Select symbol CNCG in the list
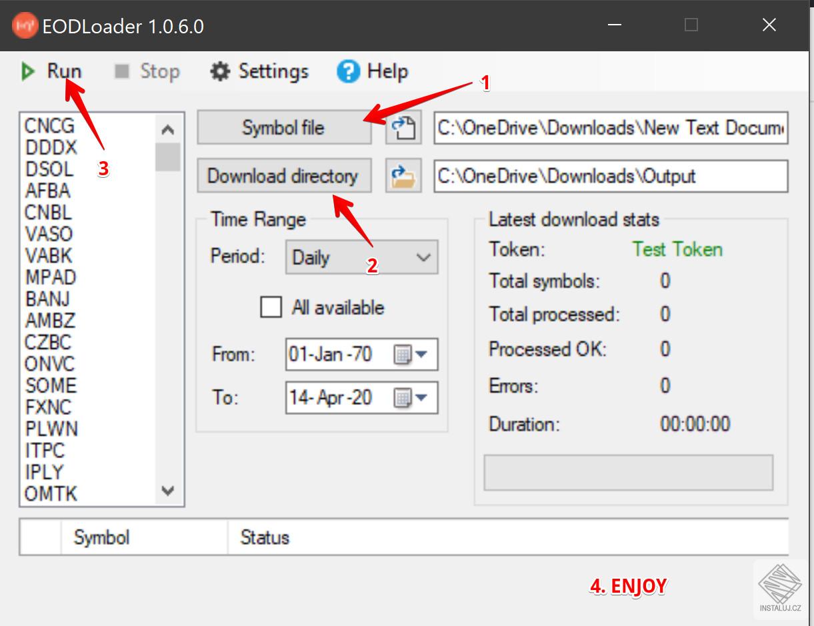The height and width of the screenshot is (626, 814). (50, 125)
